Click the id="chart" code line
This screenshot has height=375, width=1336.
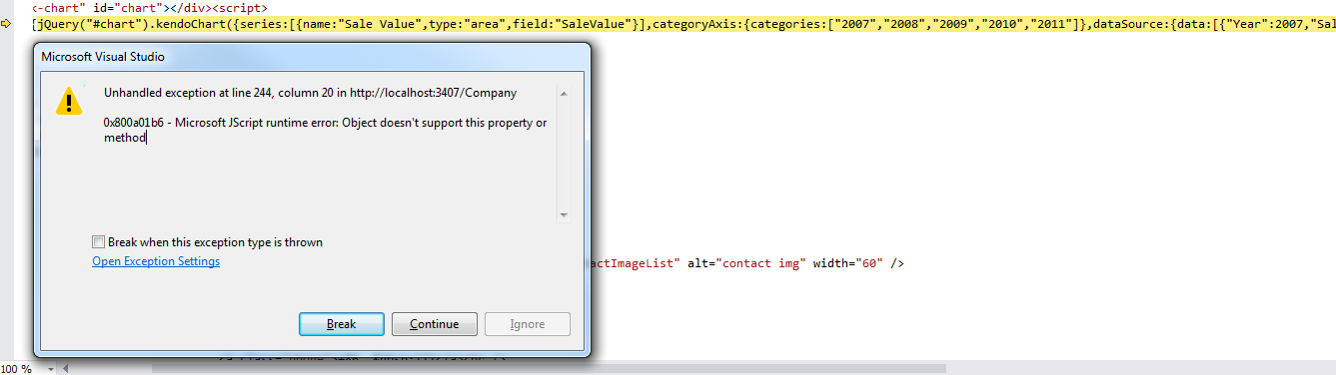(150, 8)
